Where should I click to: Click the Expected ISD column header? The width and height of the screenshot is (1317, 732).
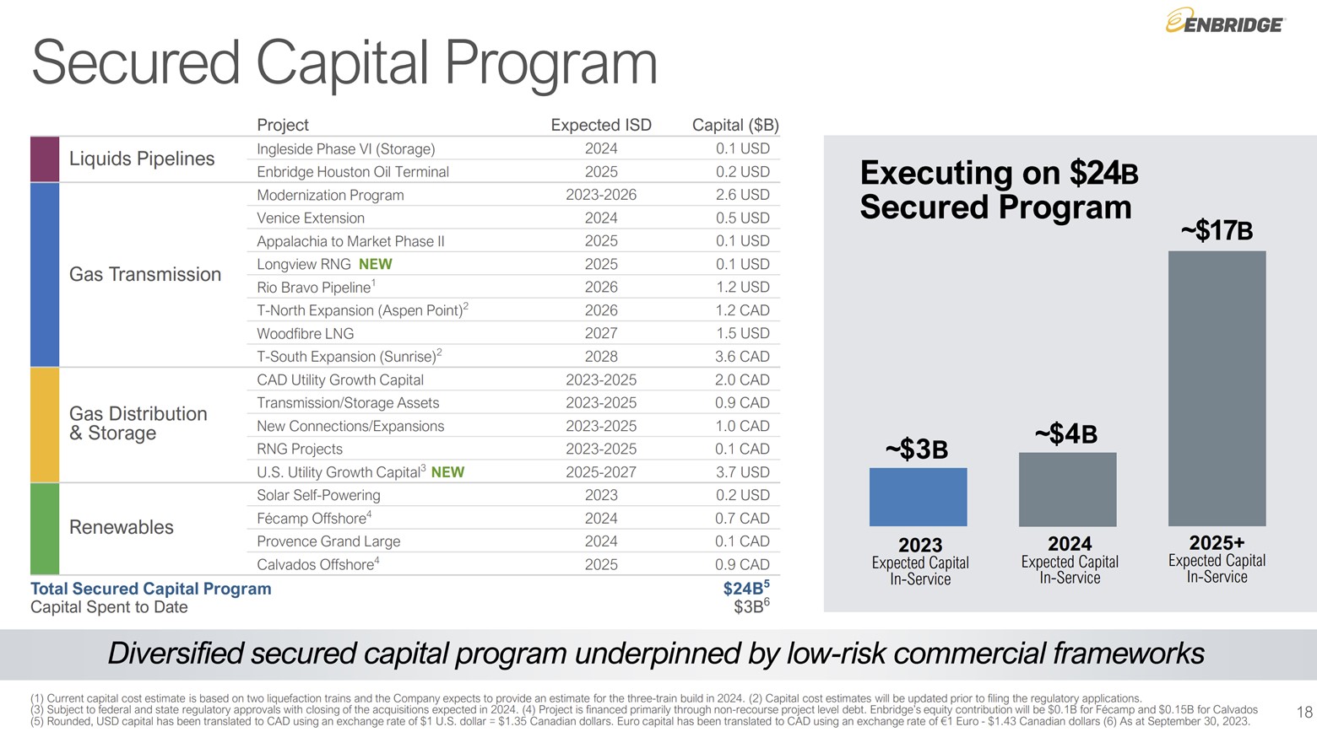point(601,125)
